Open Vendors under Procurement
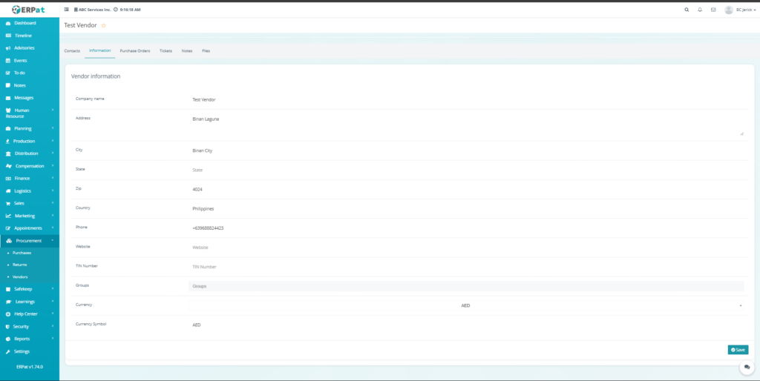Image resolution: width=760 pixels, height=381 pixels. (20, 277)
